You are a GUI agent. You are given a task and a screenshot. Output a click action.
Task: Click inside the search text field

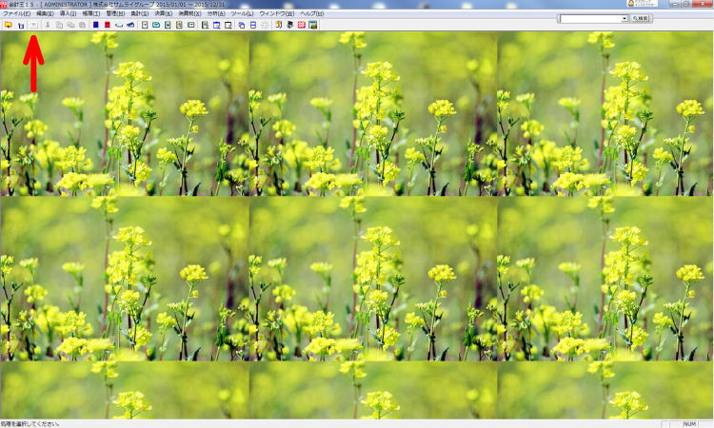(588, 18)
